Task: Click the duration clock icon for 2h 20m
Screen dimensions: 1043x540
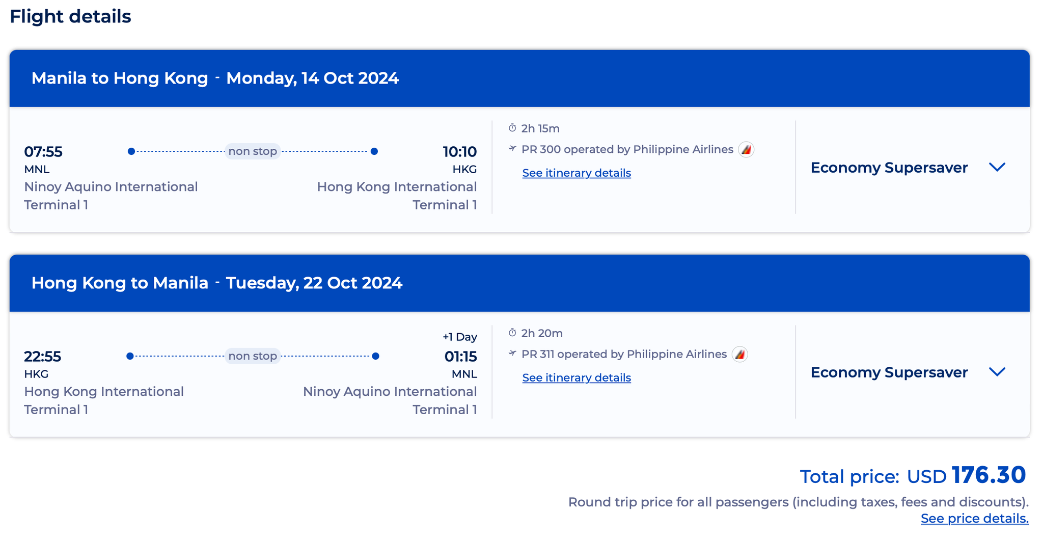Action: coord(512,333)
